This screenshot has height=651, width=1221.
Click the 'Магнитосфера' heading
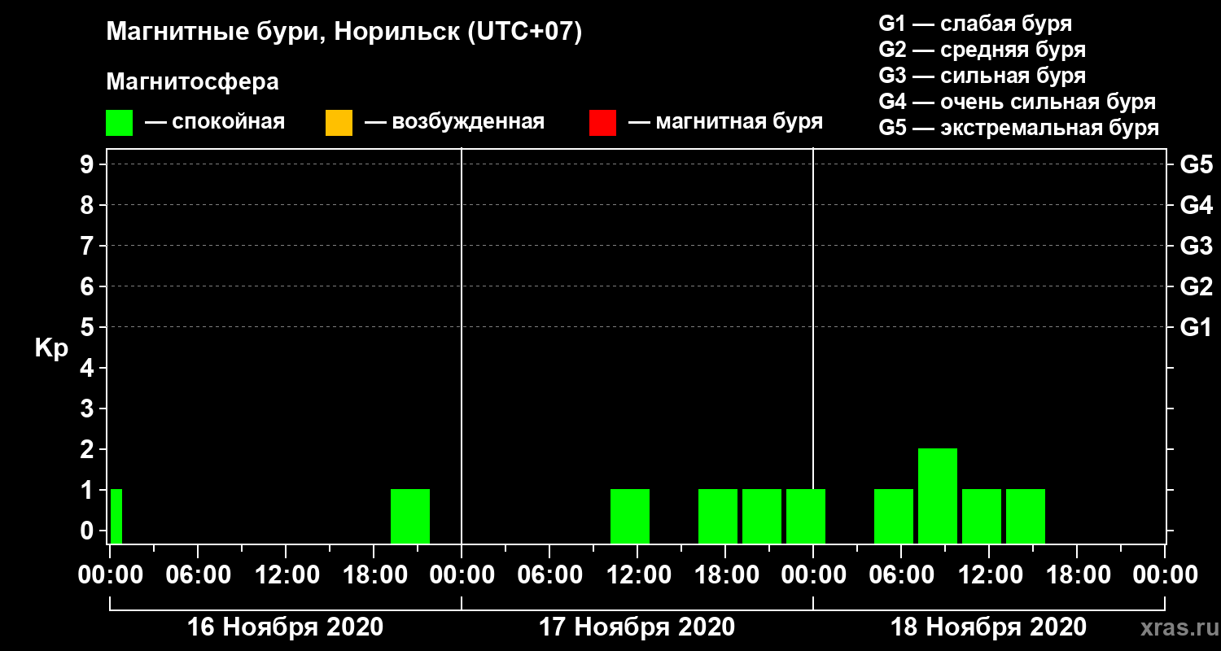pyautogui.click(x=192, y=82)
